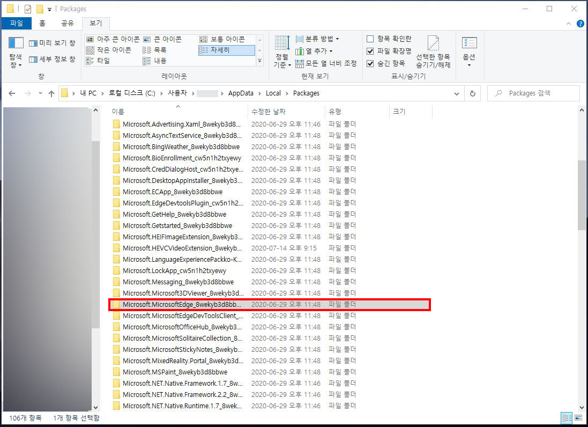Toggle the details pane (세부 정보 창)
Viewport: 588px width, 427px height.
[x=52, y=60]
